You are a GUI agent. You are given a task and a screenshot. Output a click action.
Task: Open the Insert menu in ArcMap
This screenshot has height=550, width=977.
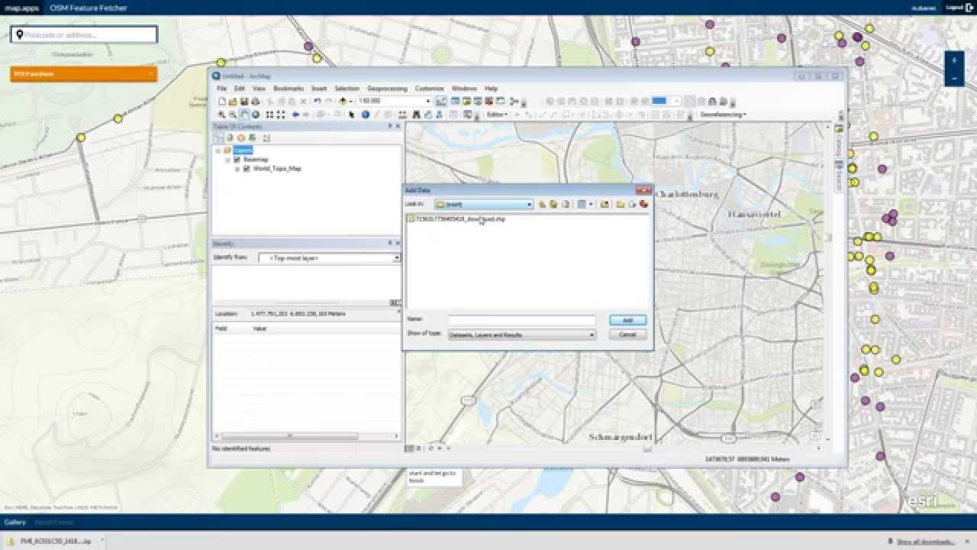click(x=319, y=89)
